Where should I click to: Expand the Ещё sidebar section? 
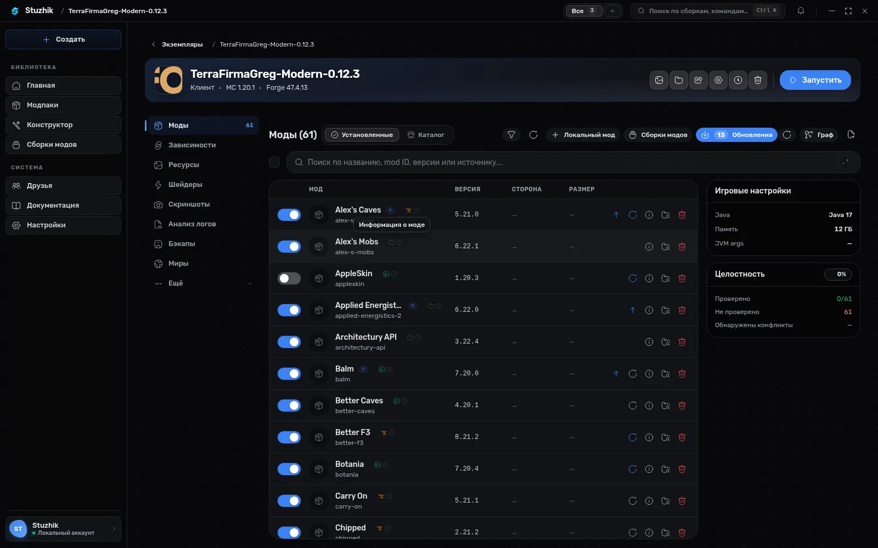tap(202, 283)
